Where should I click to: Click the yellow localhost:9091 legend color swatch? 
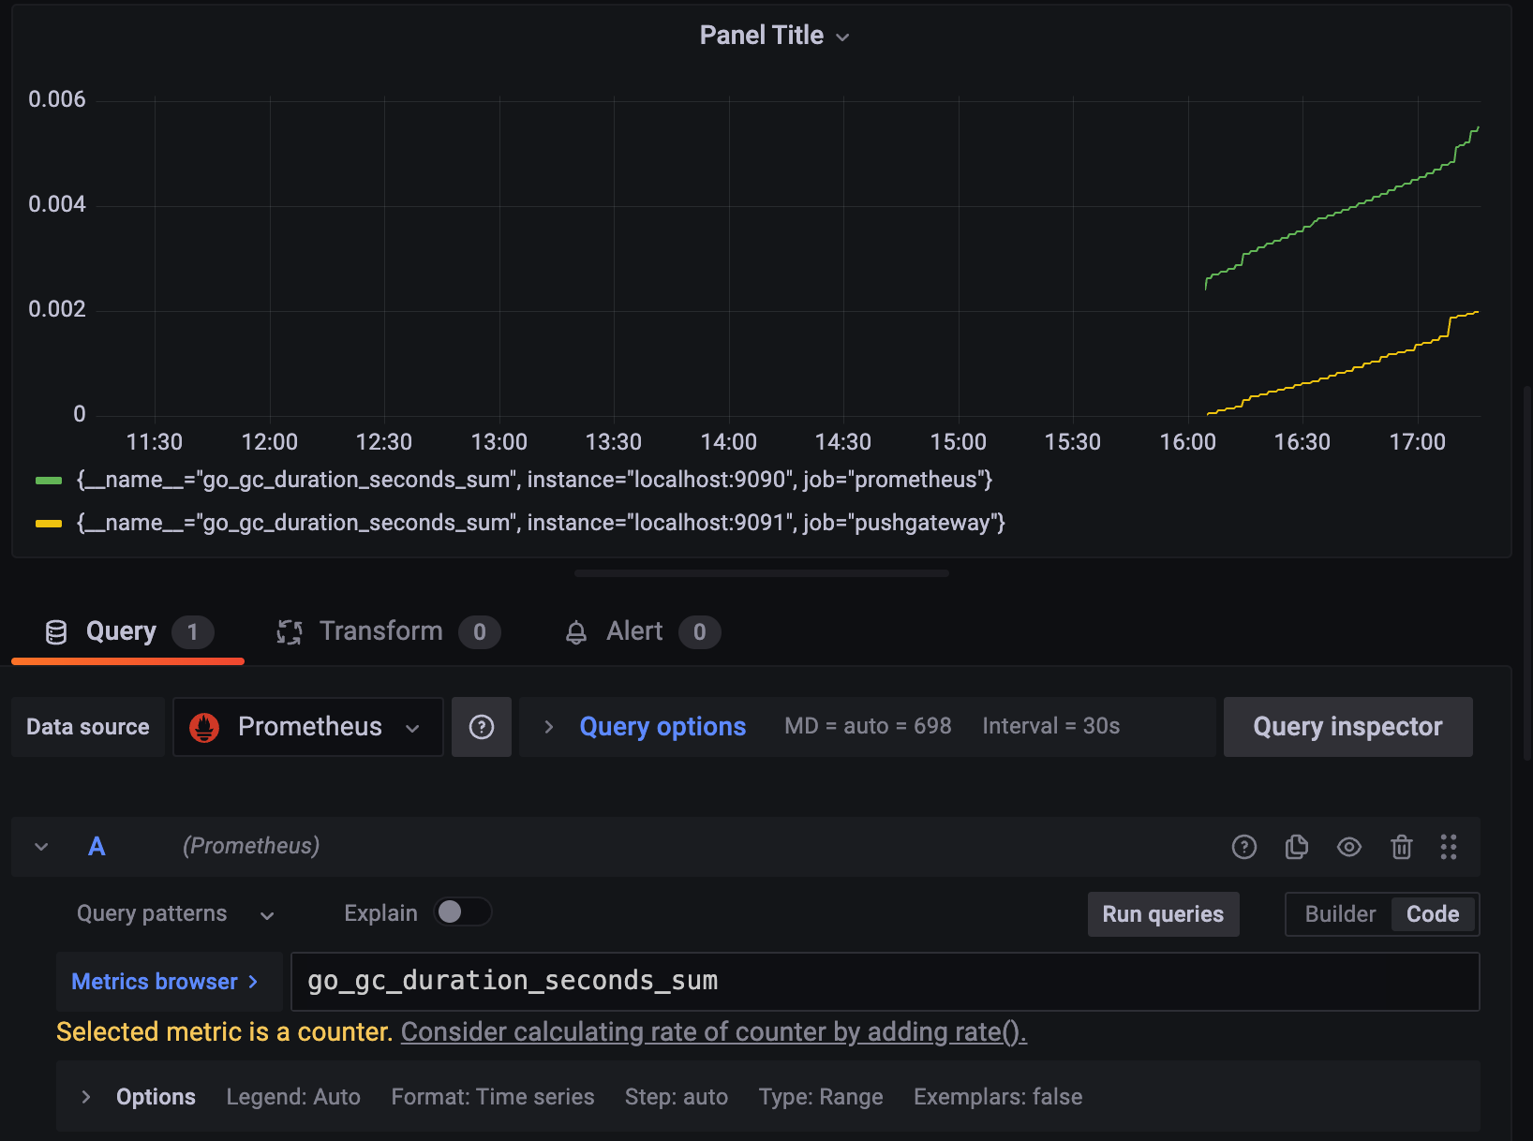48,524
